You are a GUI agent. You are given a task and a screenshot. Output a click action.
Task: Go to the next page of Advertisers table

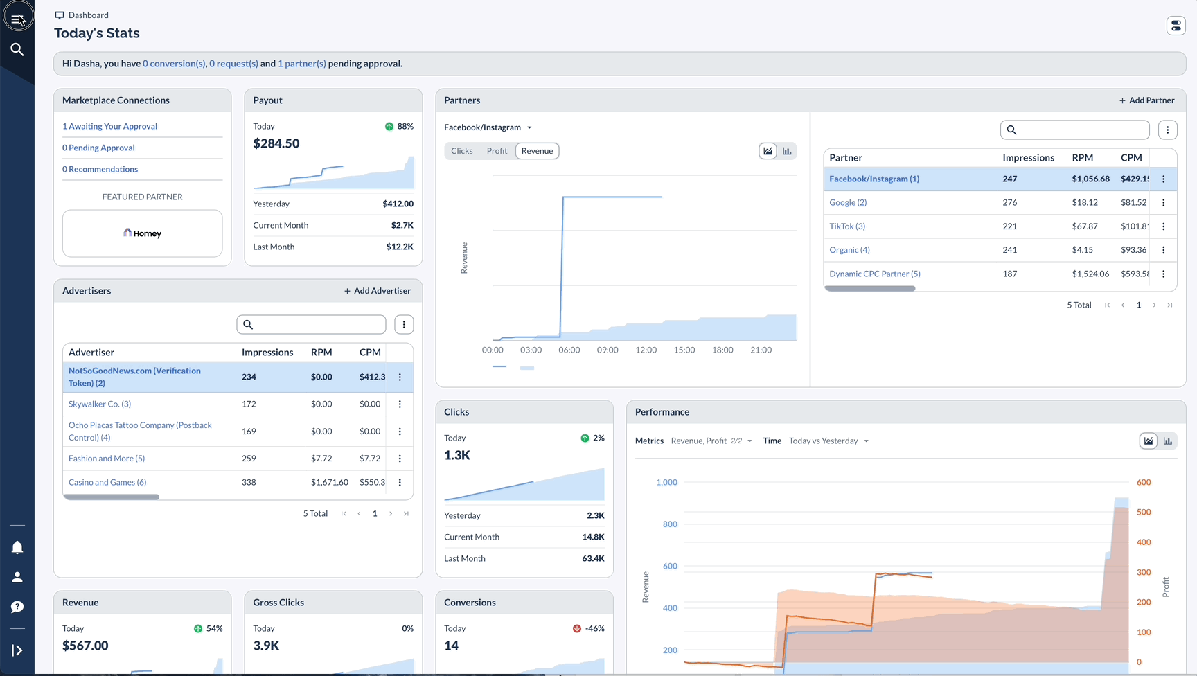point(391,513)
